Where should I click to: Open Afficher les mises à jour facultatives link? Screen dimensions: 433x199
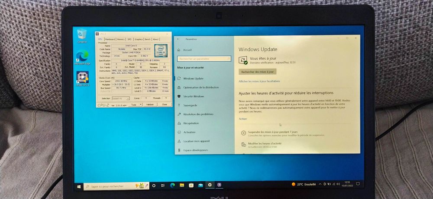pos(259,81)
